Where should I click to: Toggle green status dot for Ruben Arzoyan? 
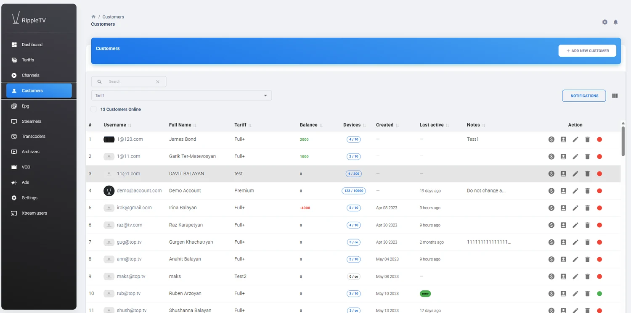[x=599, y=294]
